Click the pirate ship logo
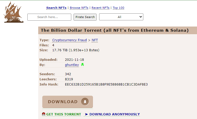This screenshot has height=119, width=197. pos(14,12)
